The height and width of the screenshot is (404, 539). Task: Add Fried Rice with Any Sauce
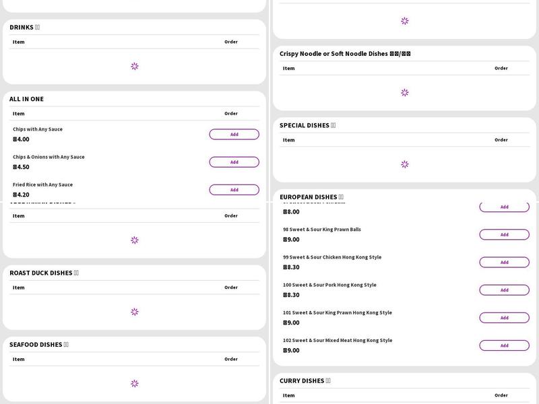234,190
